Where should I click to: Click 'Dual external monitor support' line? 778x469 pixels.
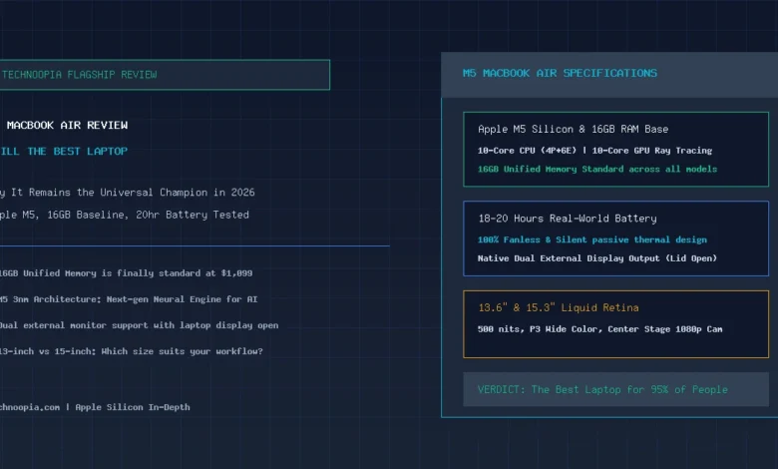pos(139,325)
